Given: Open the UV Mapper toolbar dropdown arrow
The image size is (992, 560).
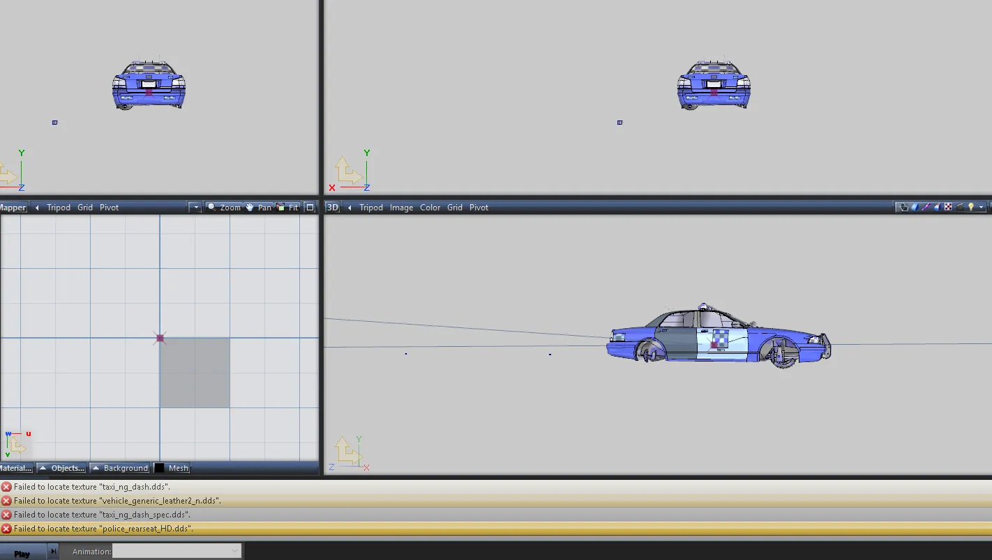Looking at the screenshot, I should pyautogui.click(x=196, y=208).
